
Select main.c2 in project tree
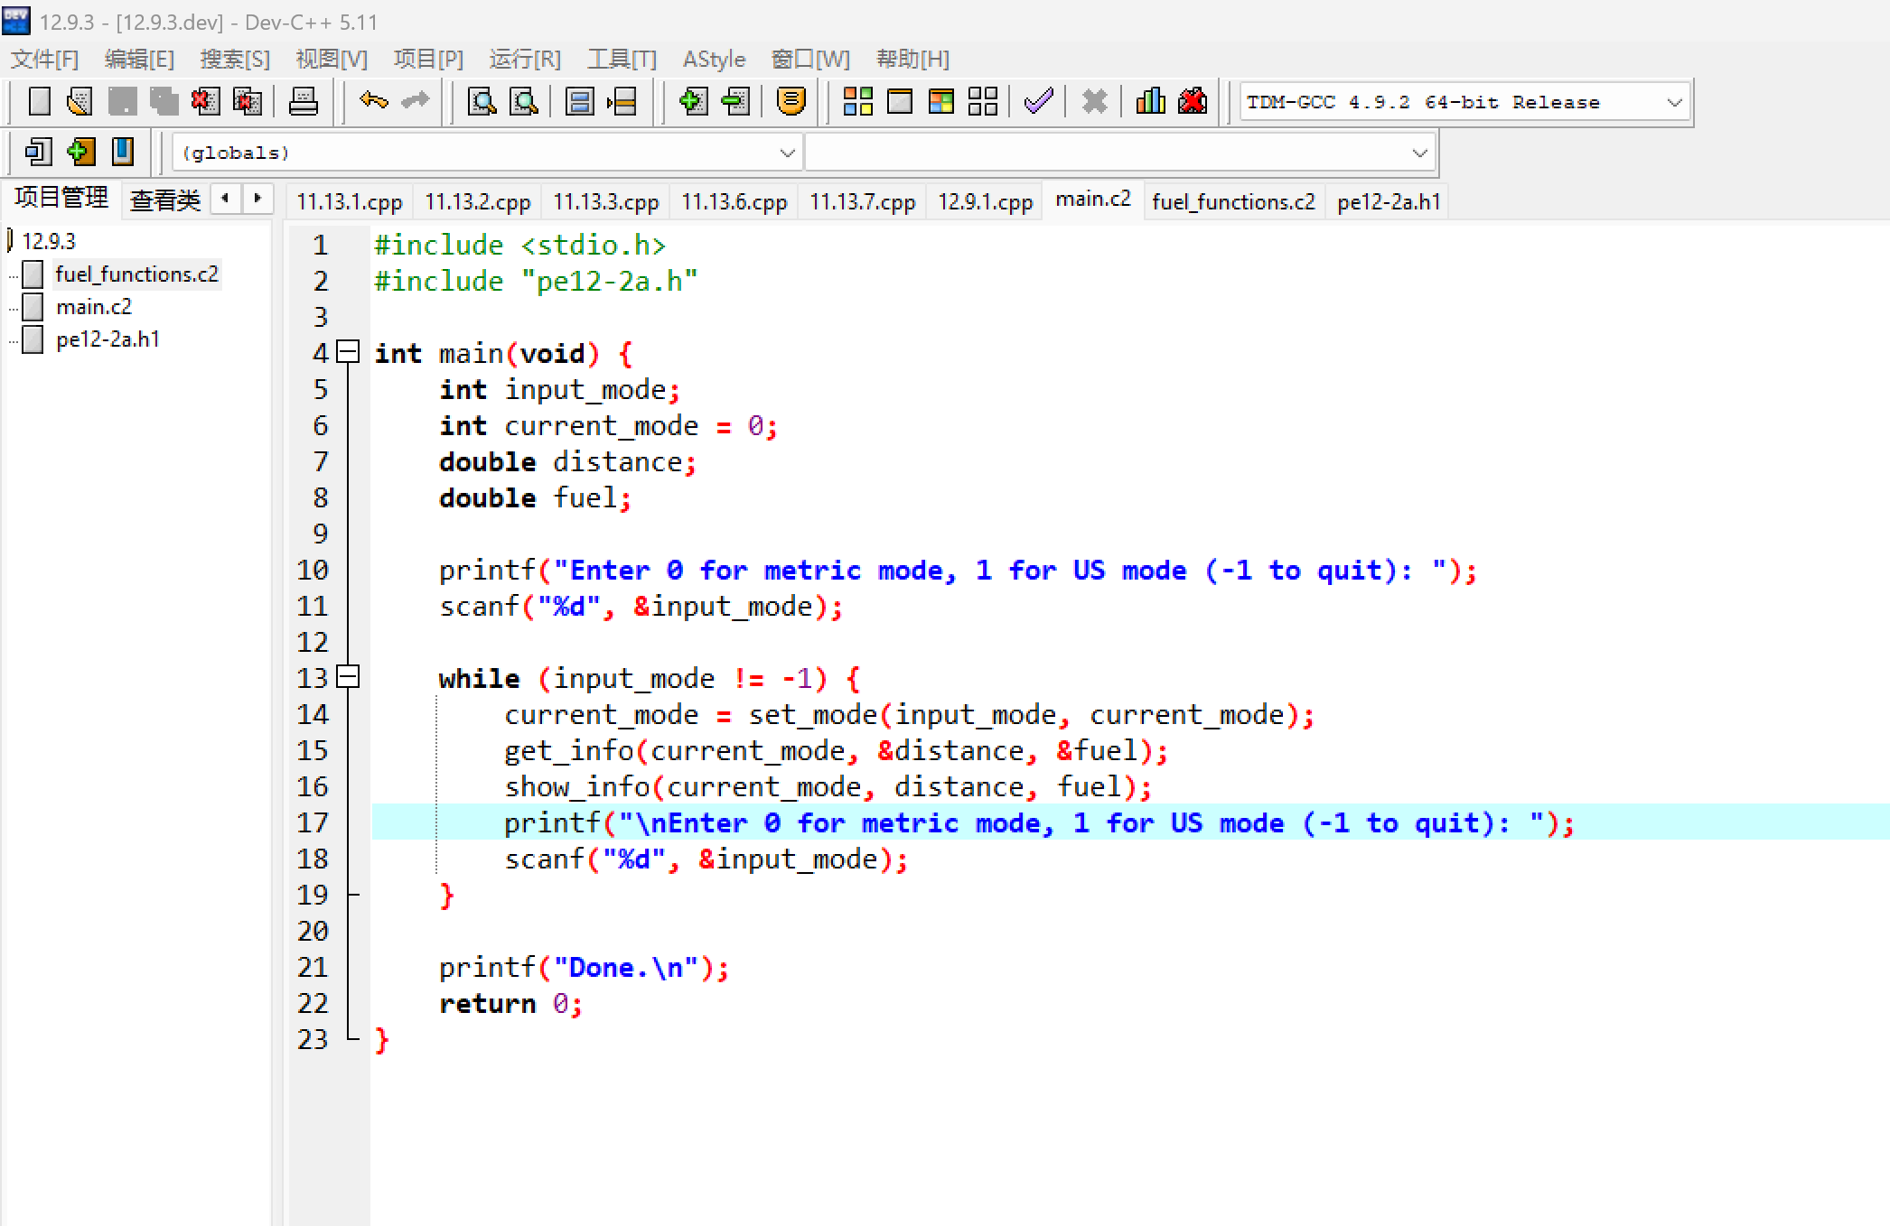pos(93,307)
